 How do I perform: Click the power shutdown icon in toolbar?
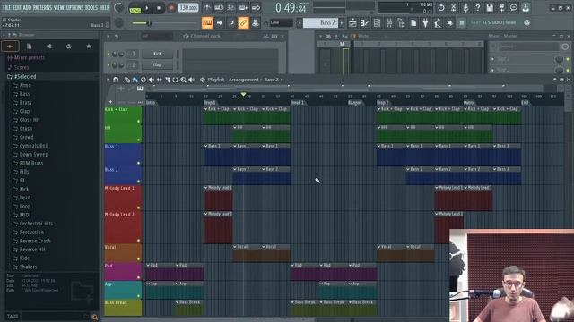tap(441, 8)
